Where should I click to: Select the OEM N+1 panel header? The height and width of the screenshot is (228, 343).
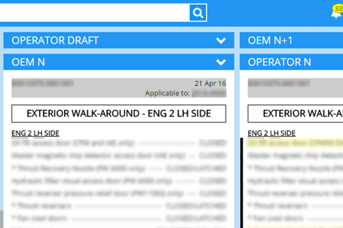point(292,40)
